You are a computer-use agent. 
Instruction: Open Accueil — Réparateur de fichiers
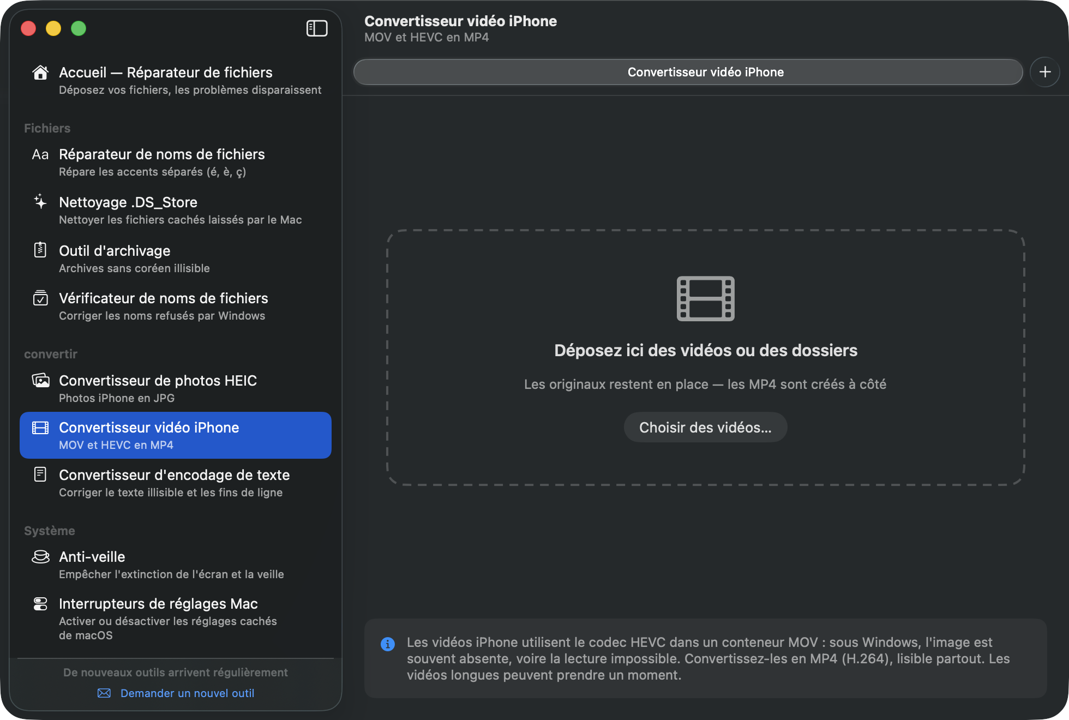click(176, 81)
